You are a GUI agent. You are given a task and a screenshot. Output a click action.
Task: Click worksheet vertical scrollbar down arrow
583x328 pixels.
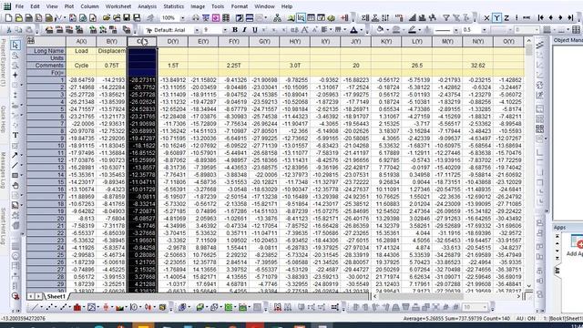[528, 287]
